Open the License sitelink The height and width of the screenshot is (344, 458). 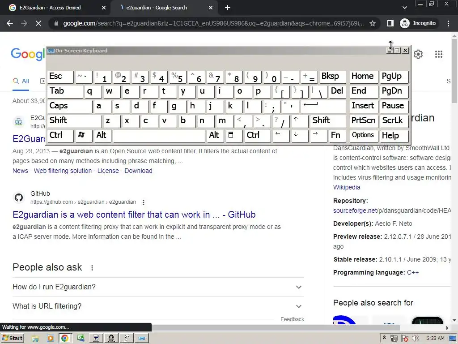(108, 171)
